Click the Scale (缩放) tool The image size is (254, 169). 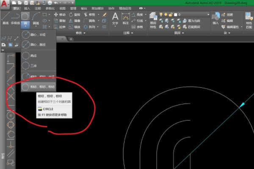75,27
